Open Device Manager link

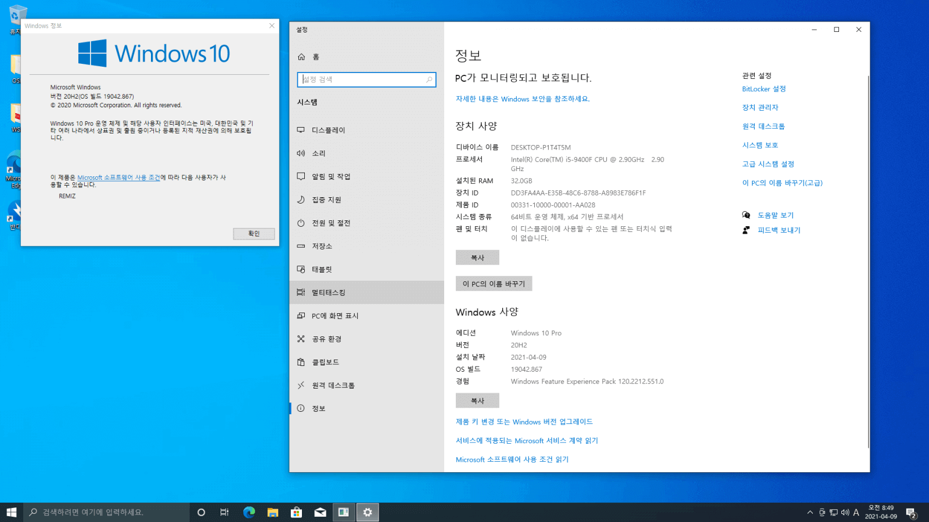tap(760, 107)
